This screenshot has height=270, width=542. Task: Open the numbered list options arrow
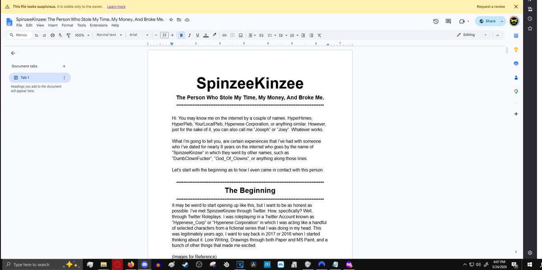[297, 35]
